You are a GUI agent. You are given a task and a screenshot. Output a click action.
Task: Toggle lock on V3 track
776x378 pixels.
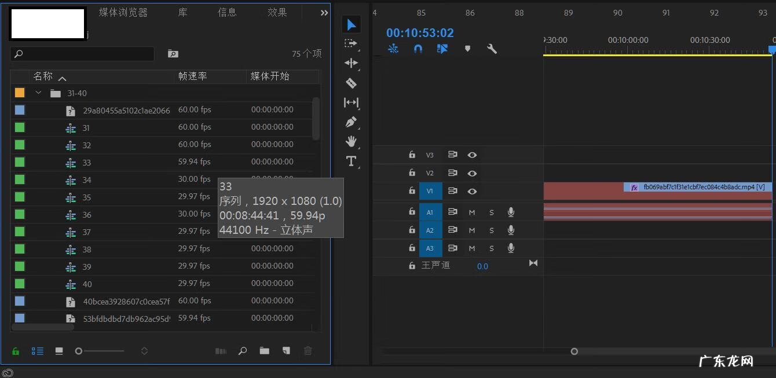click(412, 155)
